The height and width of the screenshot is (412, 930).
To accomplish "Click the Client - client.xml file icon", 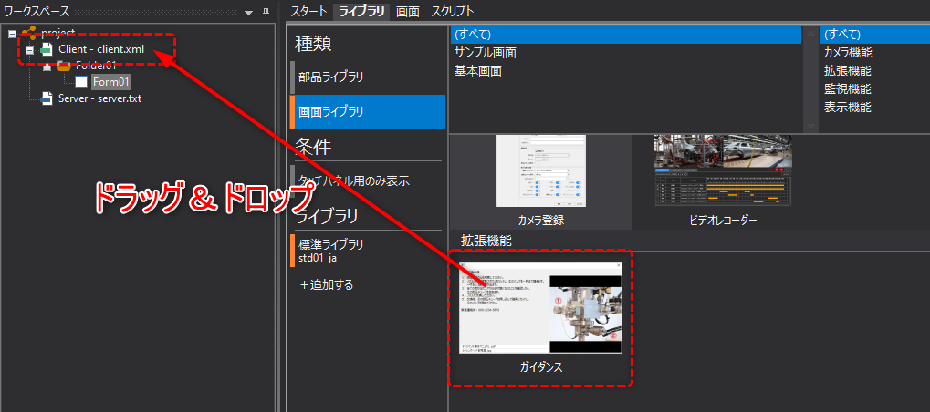I will 47,49.
